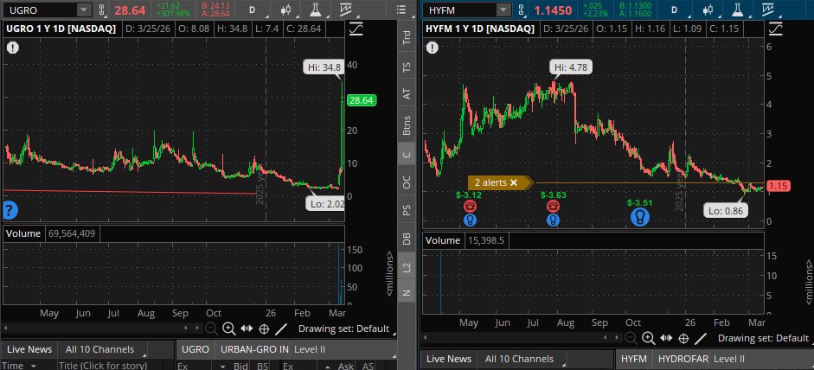This screenshot has width=814, height=370.
Task: Open the studies flask icon on HYFM chart
Action: click(737, 10)
